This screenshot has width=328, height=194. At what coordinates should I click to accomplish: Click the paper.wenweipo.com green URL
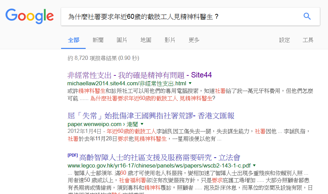[x=95, y=124]
